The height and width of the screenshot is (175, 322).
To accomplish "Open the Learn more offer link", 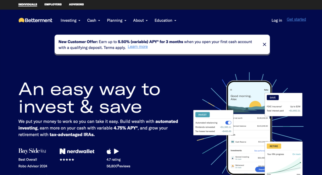I will 138,47.
